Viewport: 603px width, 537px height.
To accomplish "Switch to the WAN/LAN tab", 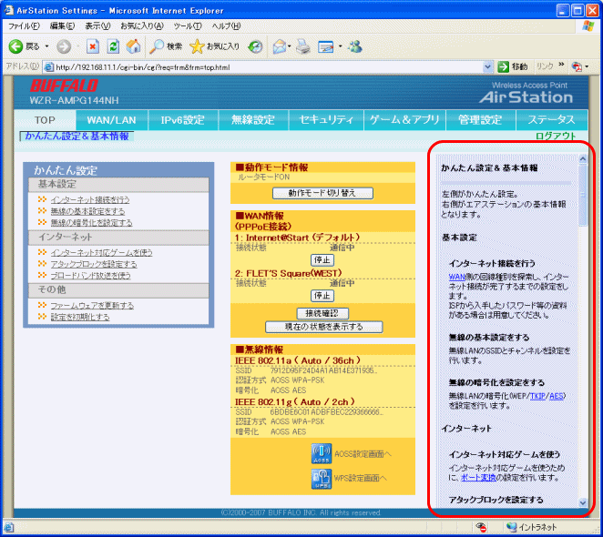I will (x=111, y=120).
